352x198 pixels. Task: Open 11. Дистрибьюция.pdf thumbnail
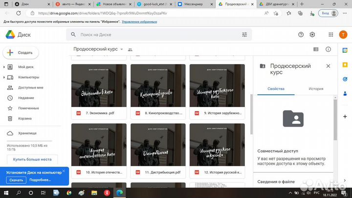[158, 145]
